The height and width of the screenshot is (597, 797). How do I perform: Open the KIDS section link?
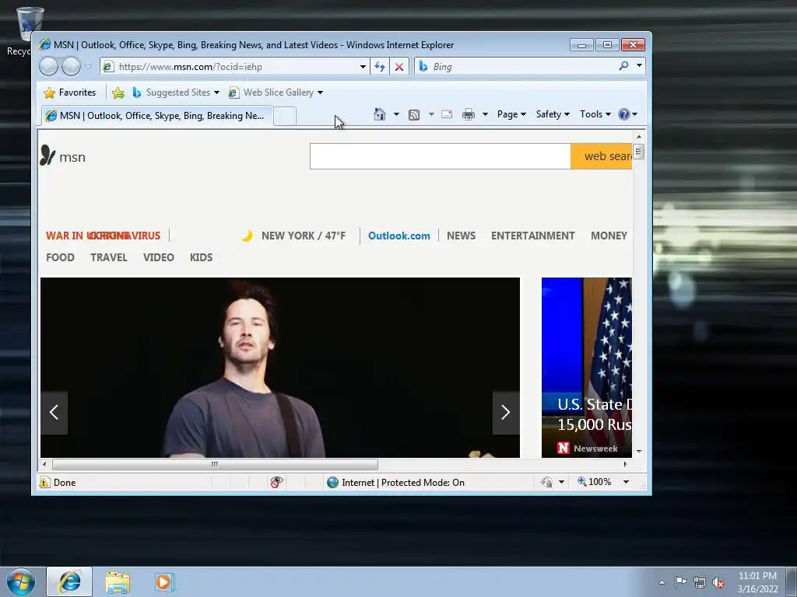[202, 257]
